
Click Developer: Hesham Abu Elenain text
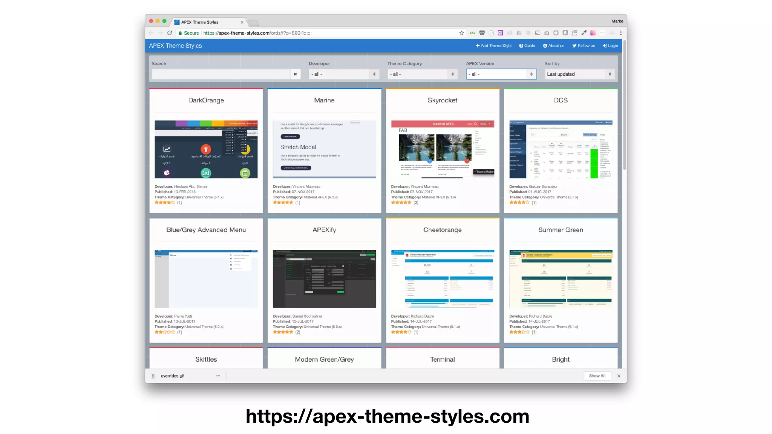181,186
